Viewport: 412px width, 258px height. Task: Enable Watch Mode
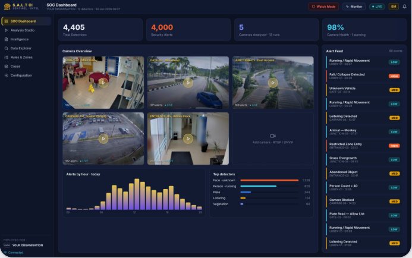(x=323, y=7)
